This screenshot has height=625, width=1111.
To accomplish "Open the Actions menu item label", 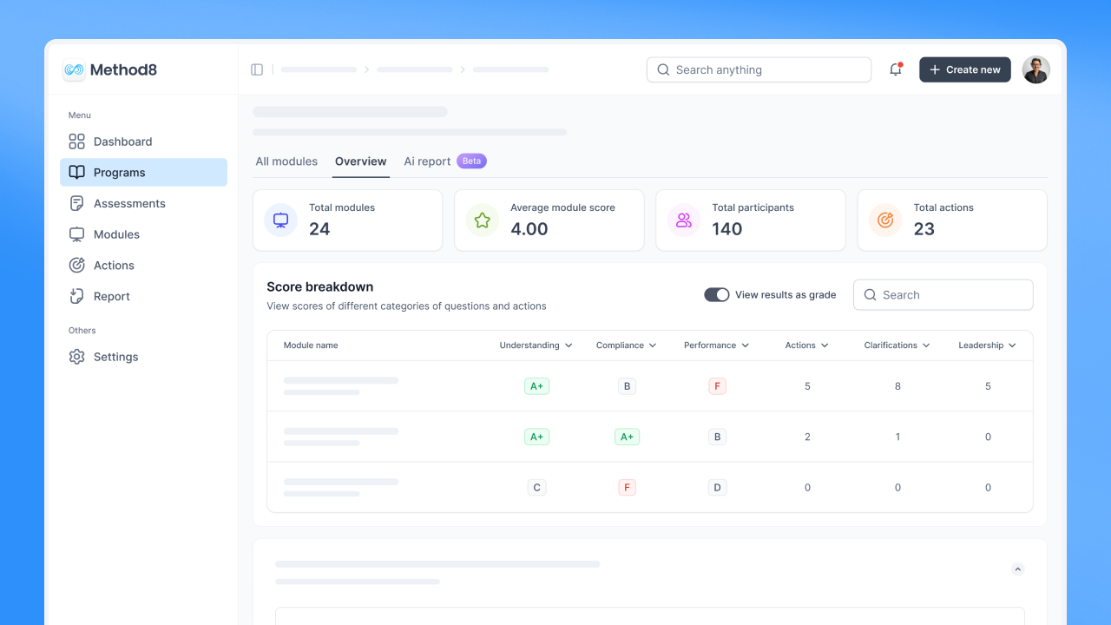I will 114,266.
